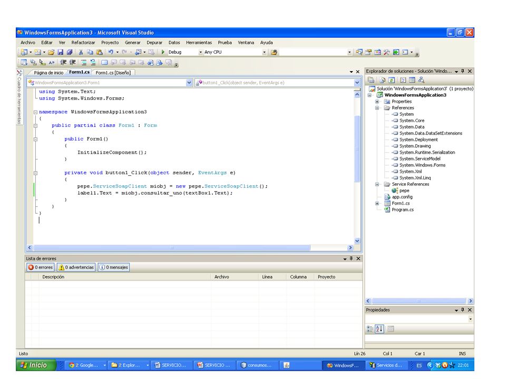Open the button1_Click members dropdown

point(357,83)
